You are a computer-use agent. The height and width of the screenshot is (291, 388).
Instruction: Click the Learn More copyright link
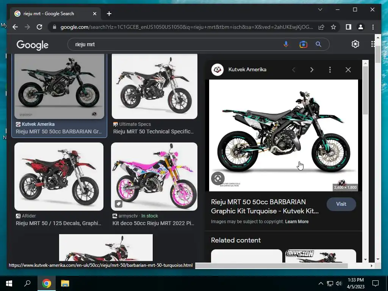297,221
